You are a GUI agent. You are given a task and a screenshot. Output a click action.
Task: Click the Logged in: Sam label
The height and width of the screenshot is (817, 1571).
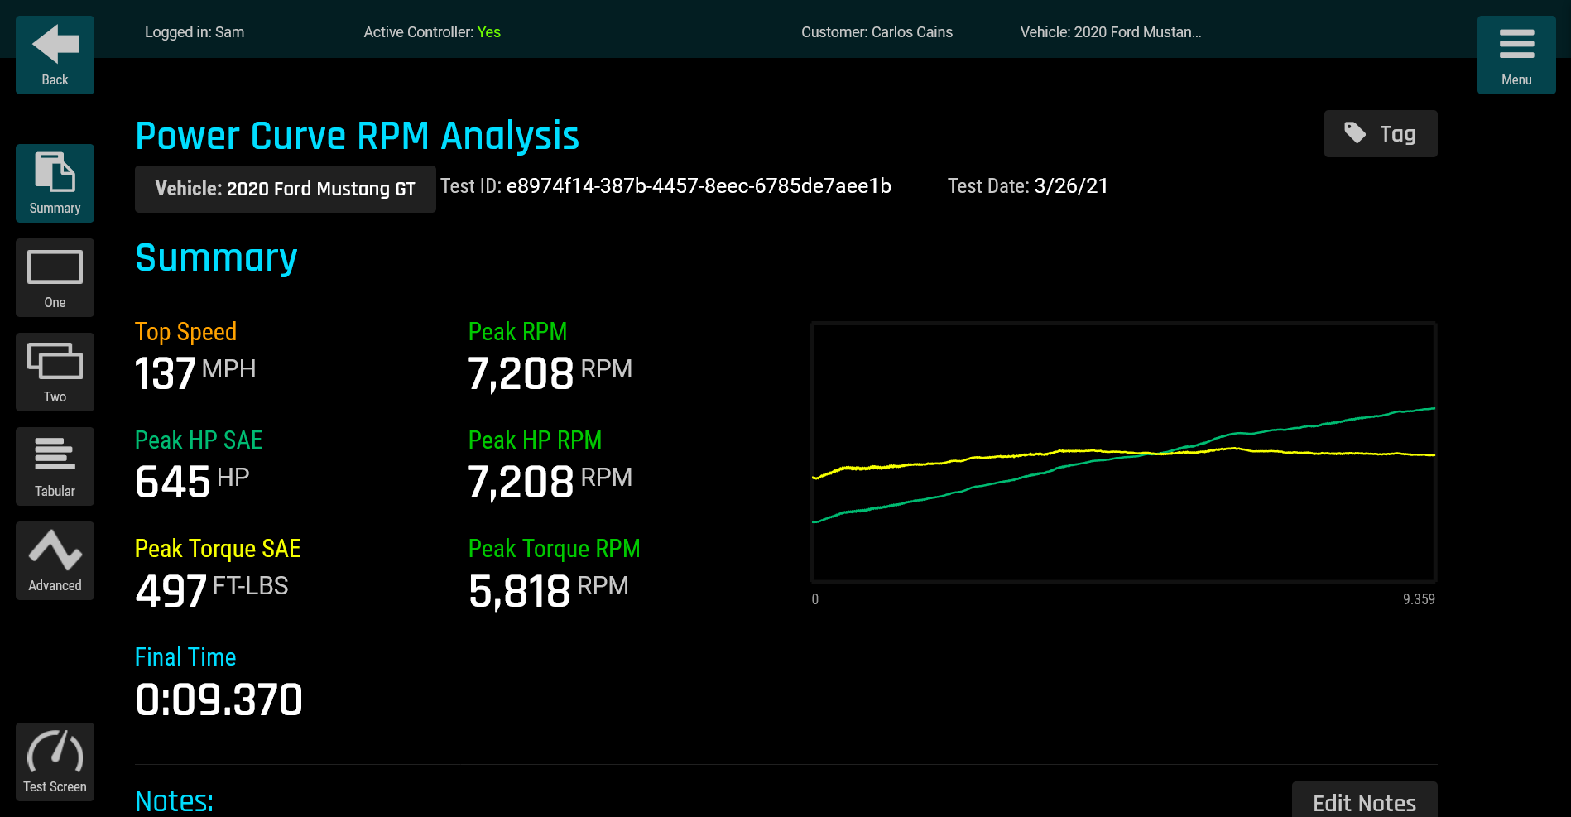[195, 32]
